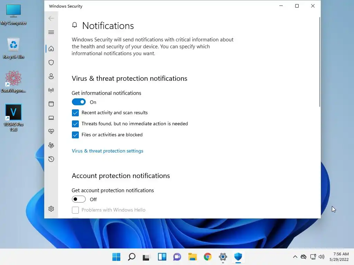This screenshot has height=265, width=354.
Task: Open App & browser control icon
Action: pyautogui.click(x=51, y=104)
